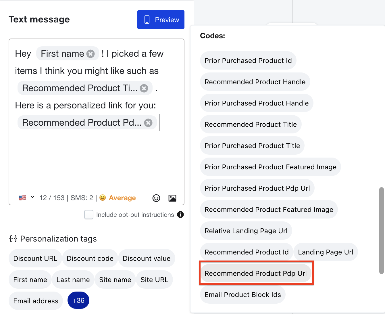Click the codes list scrollbar
Viewport: 385px width, 314px height.
tap(382, 230)
